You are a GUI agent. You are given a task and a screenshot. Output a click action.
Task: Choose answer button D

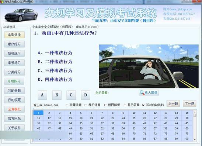86,95
